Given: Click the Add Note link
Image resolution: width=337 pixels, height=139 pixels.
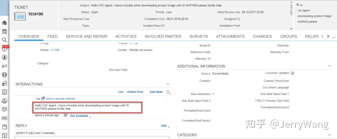Looking at the screenshot, I should click(156, 92).
